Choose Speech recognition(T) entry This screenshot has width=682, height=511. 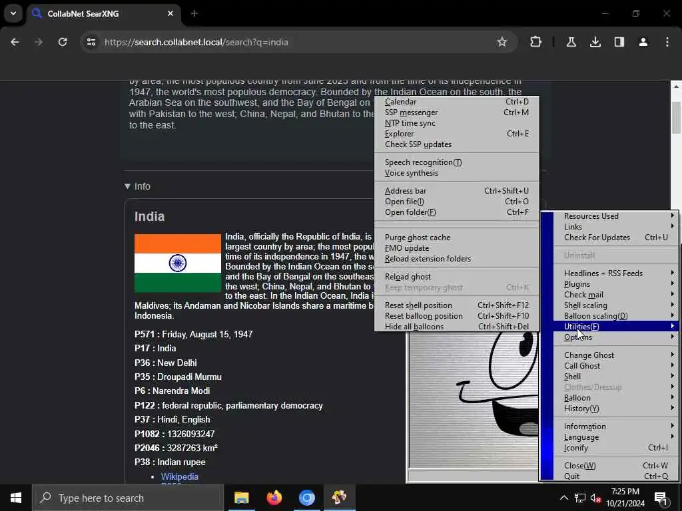point(456,162)
